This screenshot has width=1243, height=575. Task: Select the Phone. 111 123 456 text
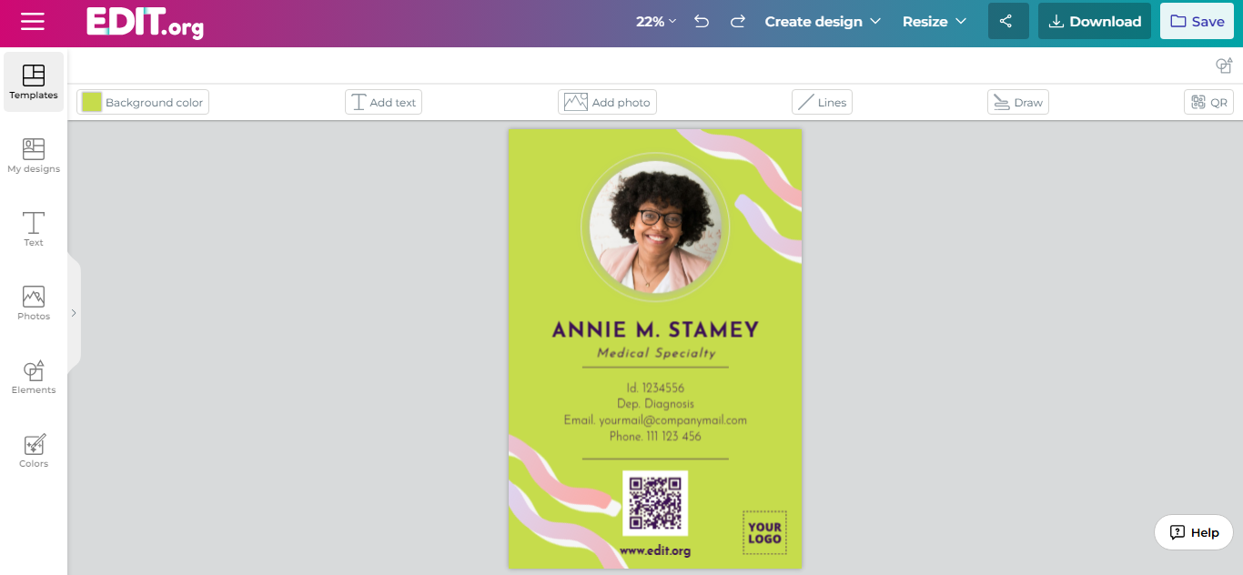click(x=655, y=437)
